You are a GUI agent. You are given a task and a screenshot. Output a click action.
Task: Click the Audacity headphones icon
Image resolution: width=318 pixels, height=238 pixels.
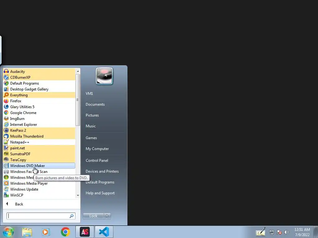(6, 72)
